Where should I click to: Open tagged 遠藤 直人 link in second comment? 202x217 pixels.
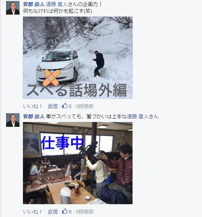pos(138,117)
